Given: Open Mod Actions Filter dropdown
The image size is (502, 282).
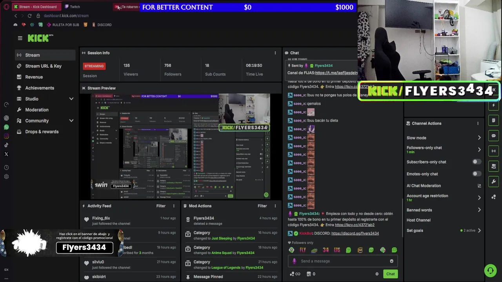Looking at the screenshot, I should [x=262, y=206].
